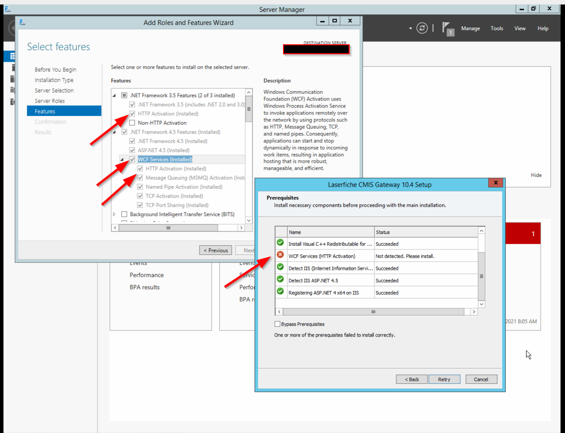Open the Manage menu
The image size is (565, 433).
click(470, 28)
